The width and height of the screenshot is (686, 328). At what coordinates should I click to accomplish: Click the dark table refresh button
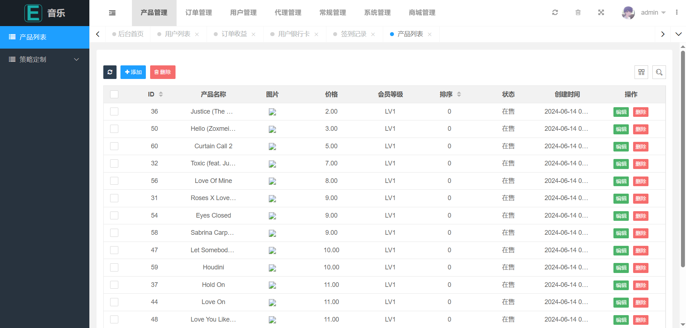pos(110,72)
